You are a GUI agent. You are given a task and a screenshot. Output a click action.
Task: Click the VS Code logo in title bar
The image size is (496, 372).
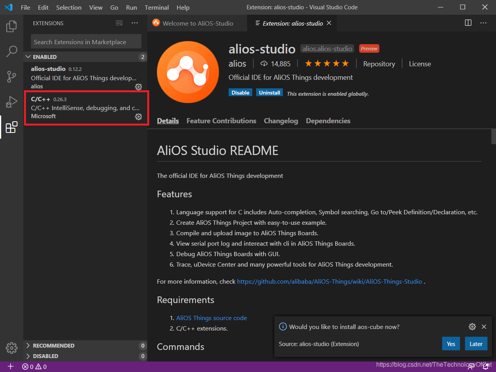[x=9, y=7]
